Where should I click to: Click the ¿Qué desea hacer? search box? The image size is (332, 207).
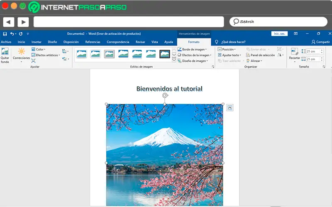pyautogui.click(x=233, y=42)
